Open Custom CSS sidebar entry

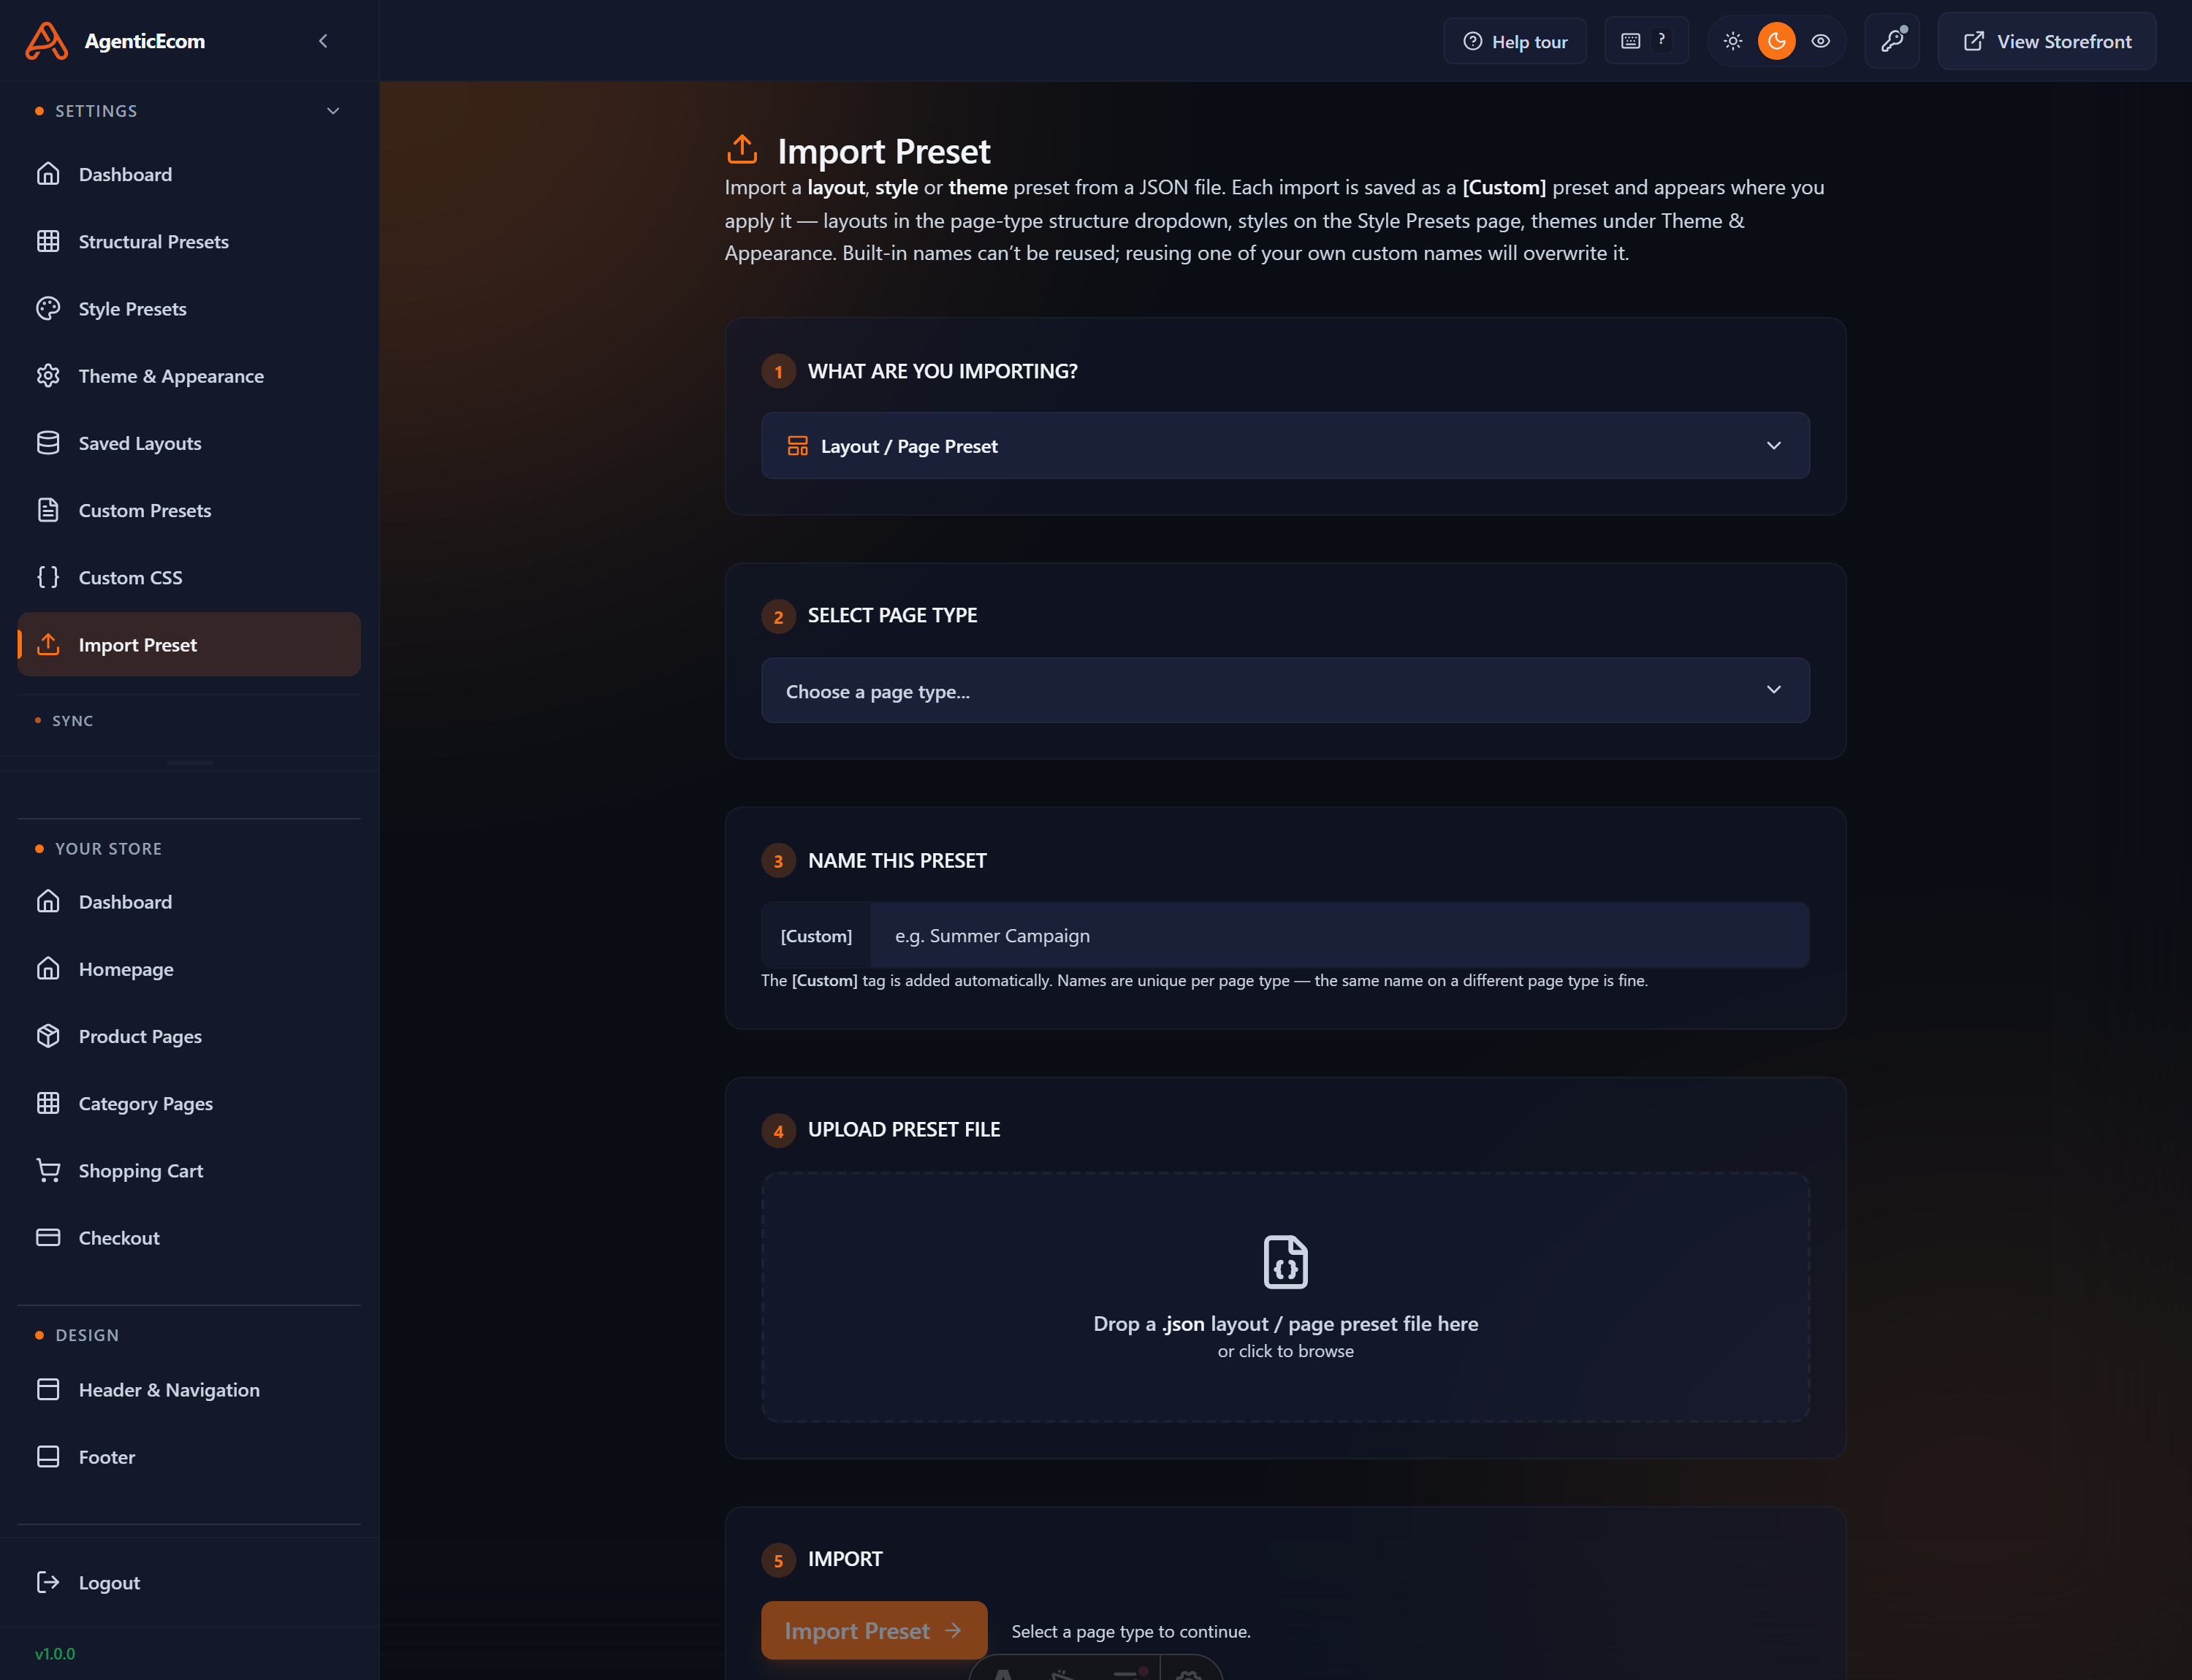coord(189,577)
